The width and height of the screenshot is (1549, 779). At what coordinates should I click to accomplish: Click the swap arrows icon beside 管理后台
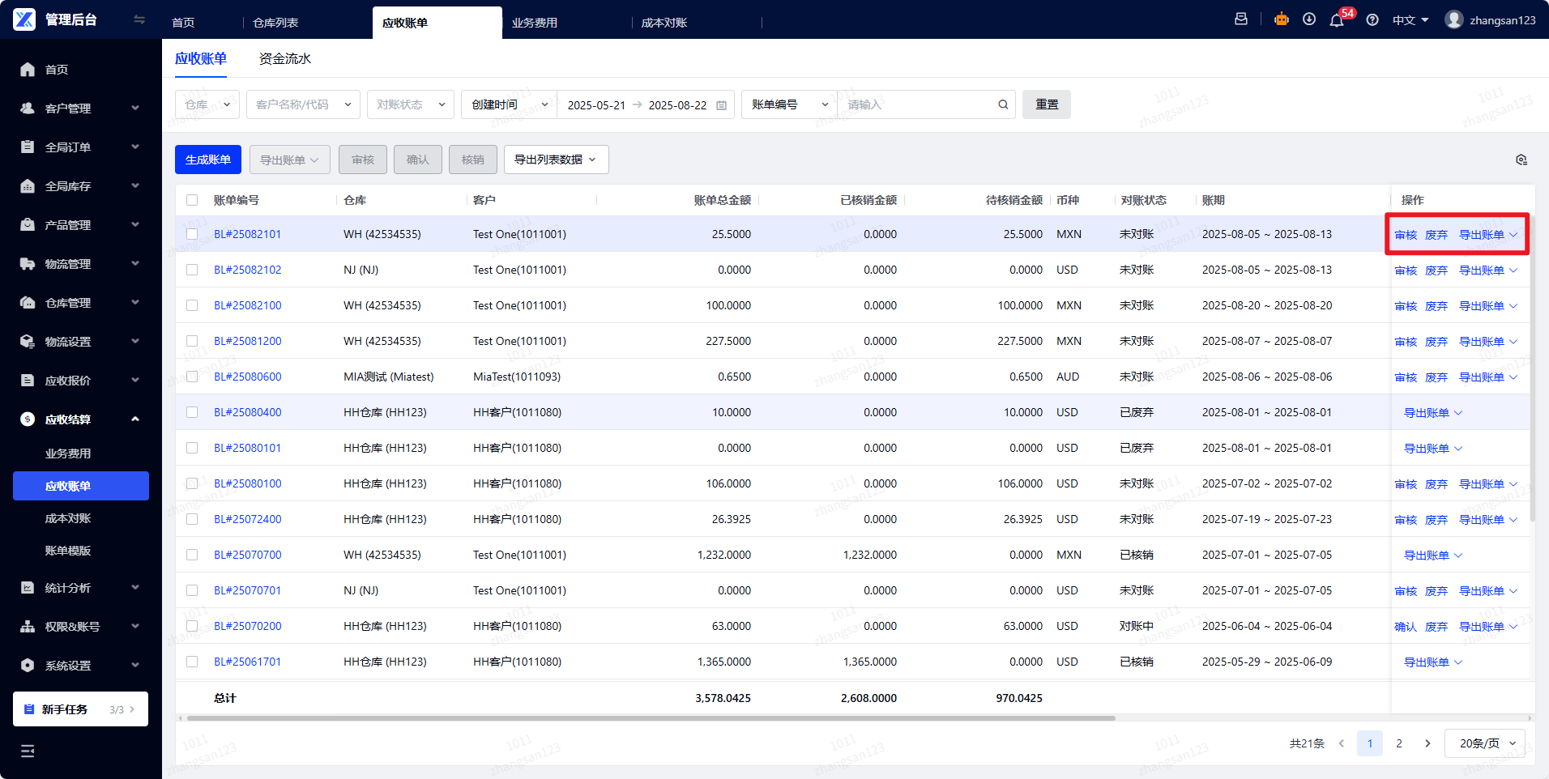[x=139, y=19]
